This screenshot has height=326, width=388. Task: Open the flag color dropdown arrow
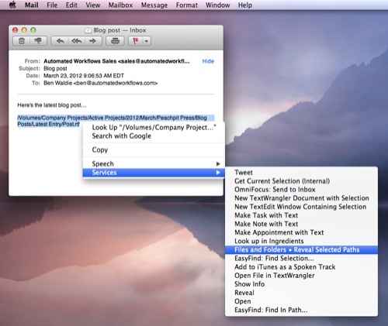147,41
